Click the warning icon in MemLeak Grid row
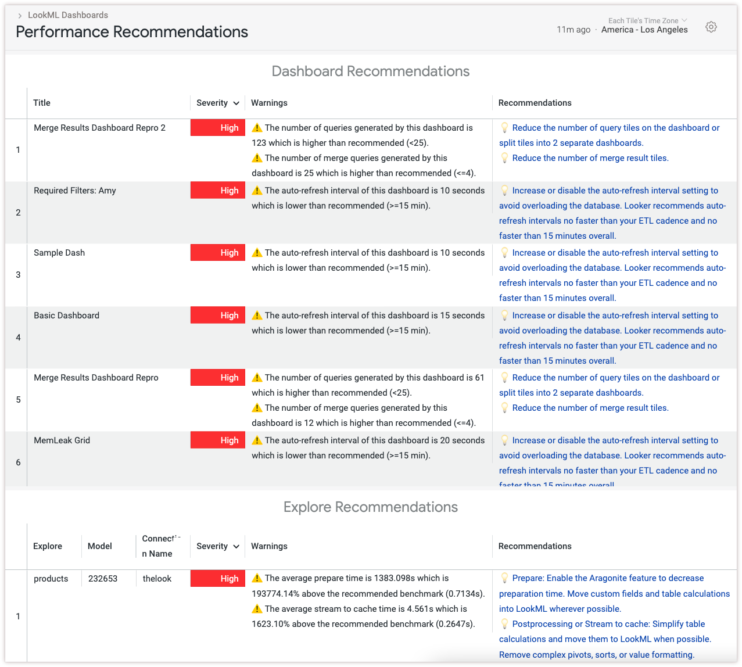 [257, 440]
